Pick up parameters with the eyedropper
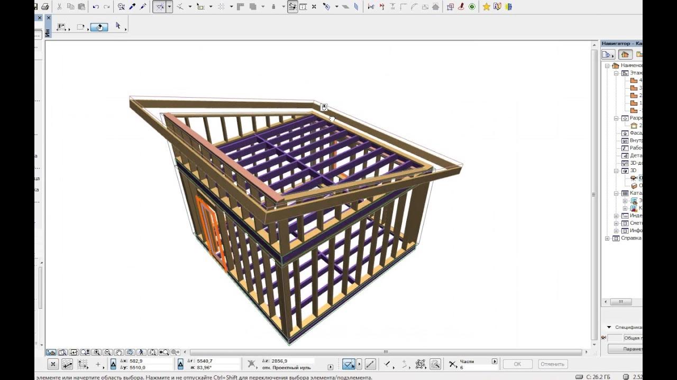Screen dimensions: 677x380 point(132,7)
